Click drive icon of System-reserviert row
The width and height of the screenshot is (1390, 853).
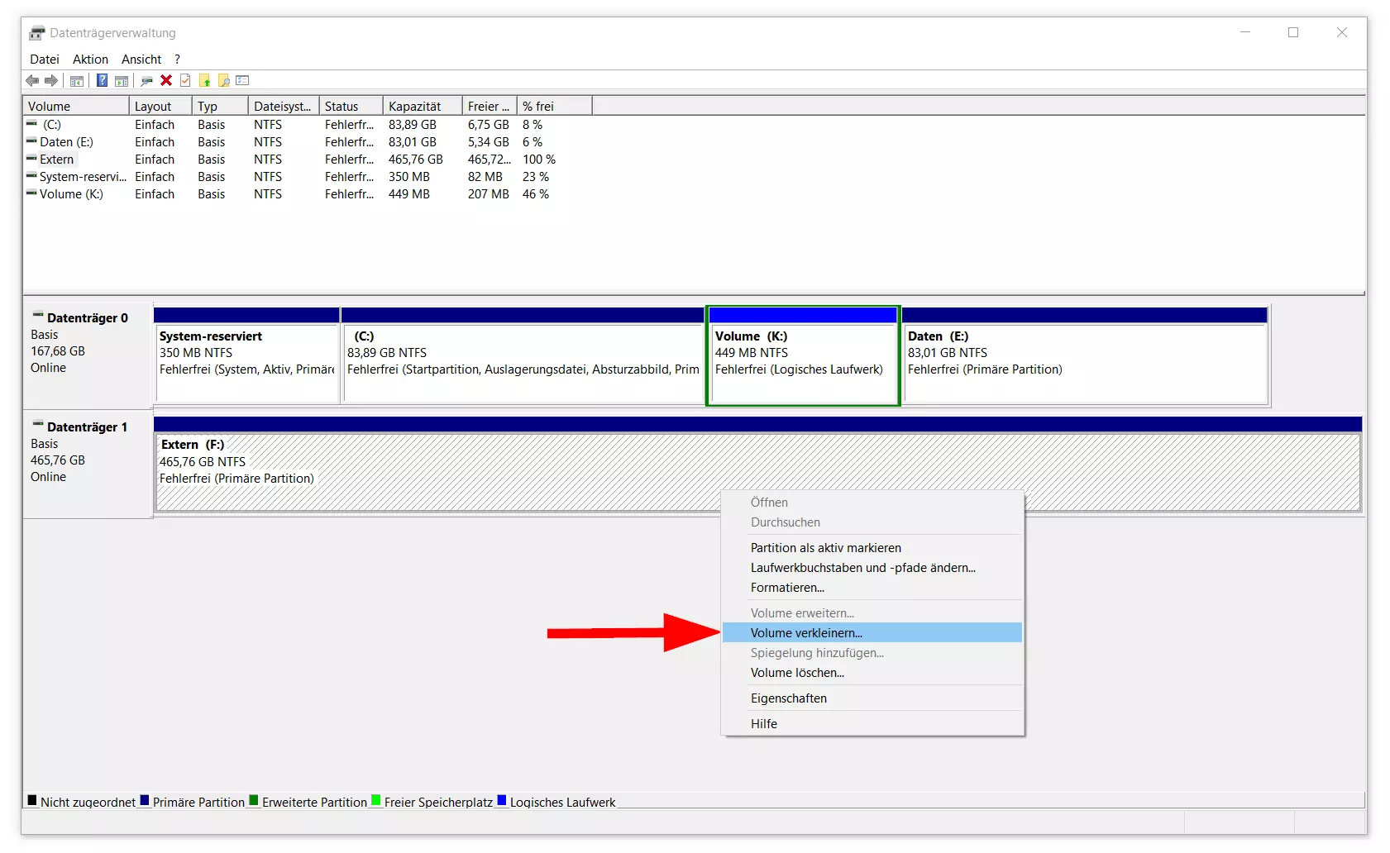pyautogui.click(x=31, y=176)
